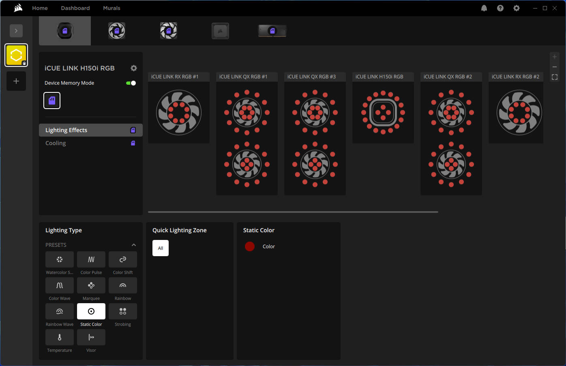Select the second fan device thumbnail
Viewport: 566px width, 366px height.
[117, 31]
